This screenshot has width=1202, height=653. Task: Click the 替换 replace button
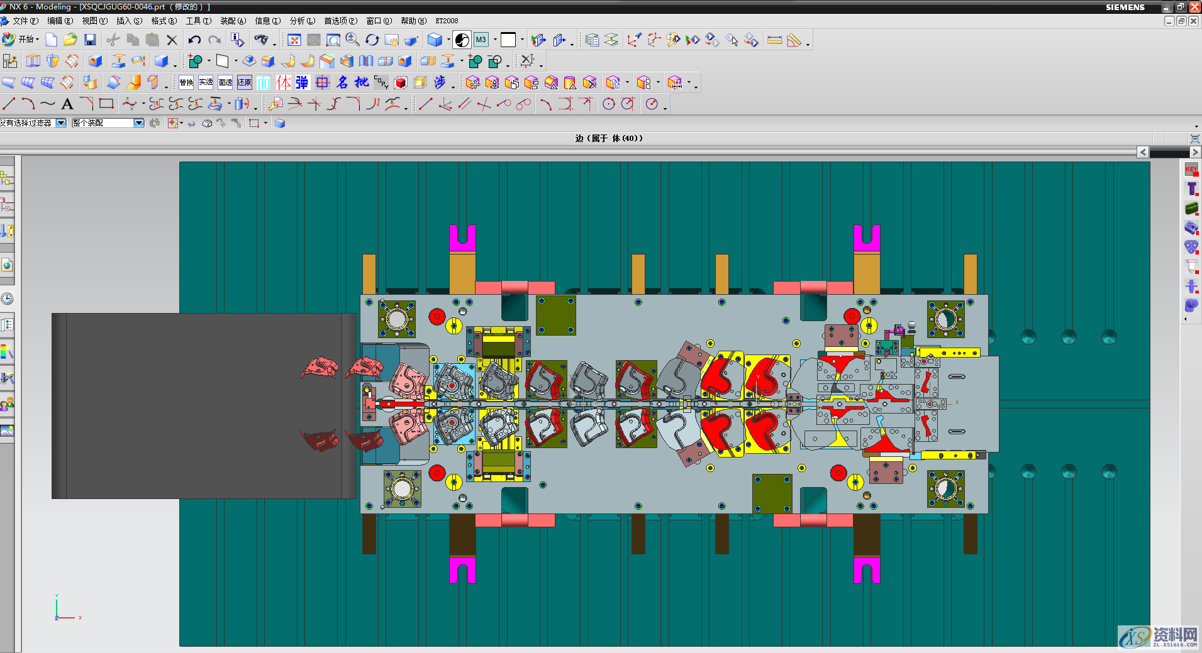[x=186, y=82]
